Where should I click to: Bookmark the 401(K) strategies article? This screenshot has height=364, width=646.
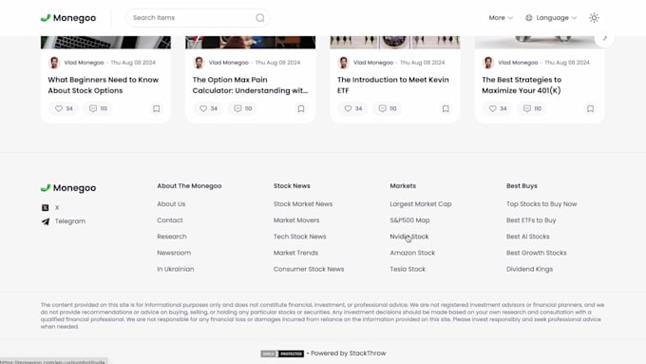(590, 108)
